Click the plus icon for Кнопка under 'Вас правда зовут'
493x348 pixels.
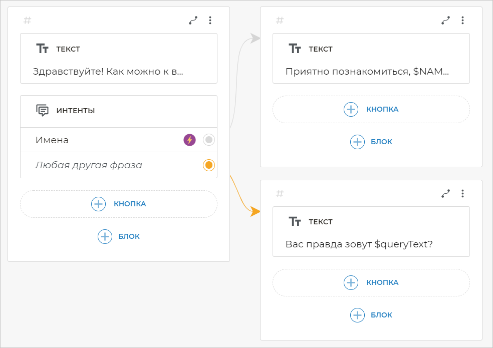[x=351, y=282]
